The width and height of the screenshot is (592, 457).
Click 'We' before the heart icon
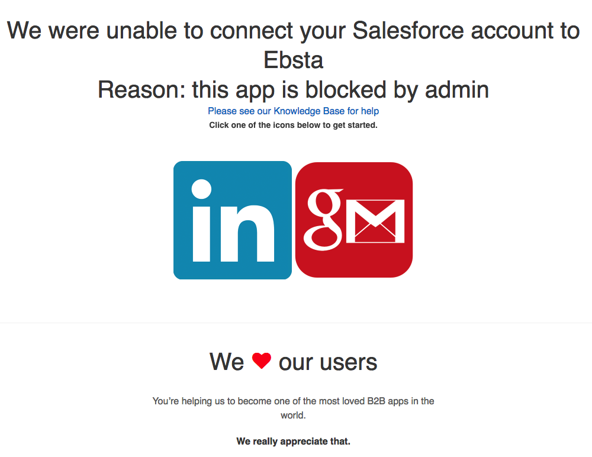[x=227, y=362]
